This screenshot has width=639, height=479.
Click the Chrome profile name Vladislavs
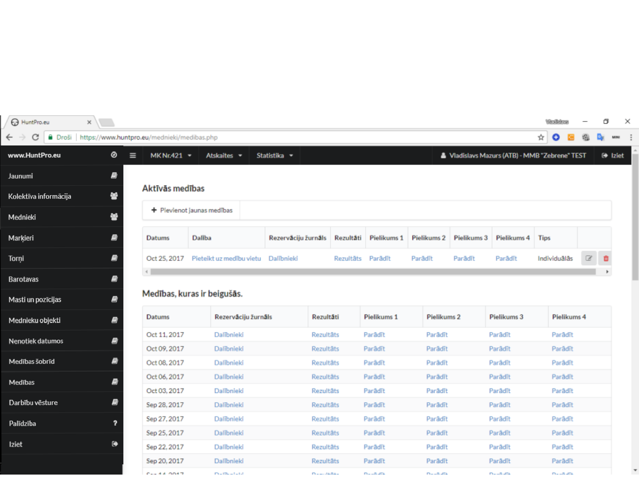(557, 122)
